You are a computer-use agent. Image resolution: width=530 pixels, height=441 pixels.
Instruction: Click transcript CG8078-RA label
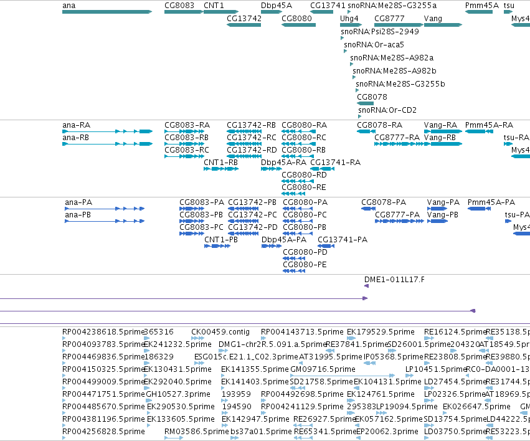point(379,125)
